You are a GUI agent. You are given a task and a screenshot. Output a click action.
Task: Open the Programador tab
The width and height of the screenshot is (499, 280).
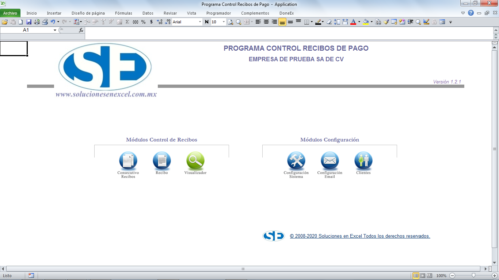218,13
